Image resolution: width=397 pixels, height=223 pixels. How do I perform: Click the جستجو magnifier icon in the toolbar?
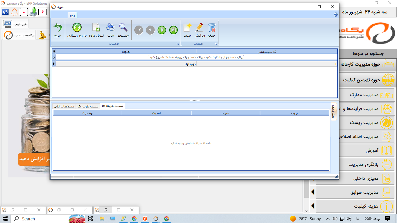(123, 28)
